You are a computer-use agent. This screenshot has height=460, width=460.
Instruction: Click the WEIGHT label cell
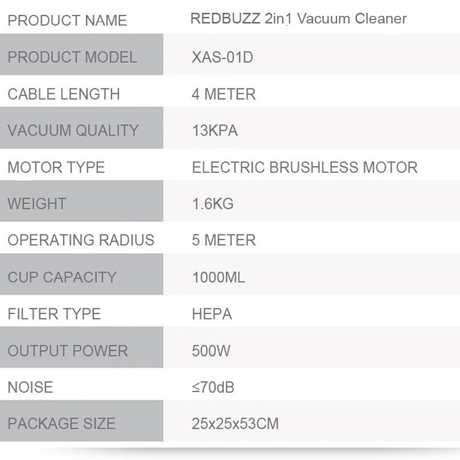(x=37, y=203)
